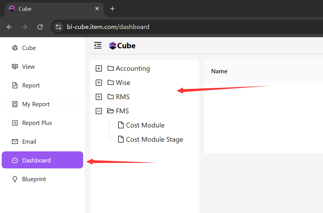Click the address bar URL
The height and width of the screenshot is (213, 323).
coord(108,27)
